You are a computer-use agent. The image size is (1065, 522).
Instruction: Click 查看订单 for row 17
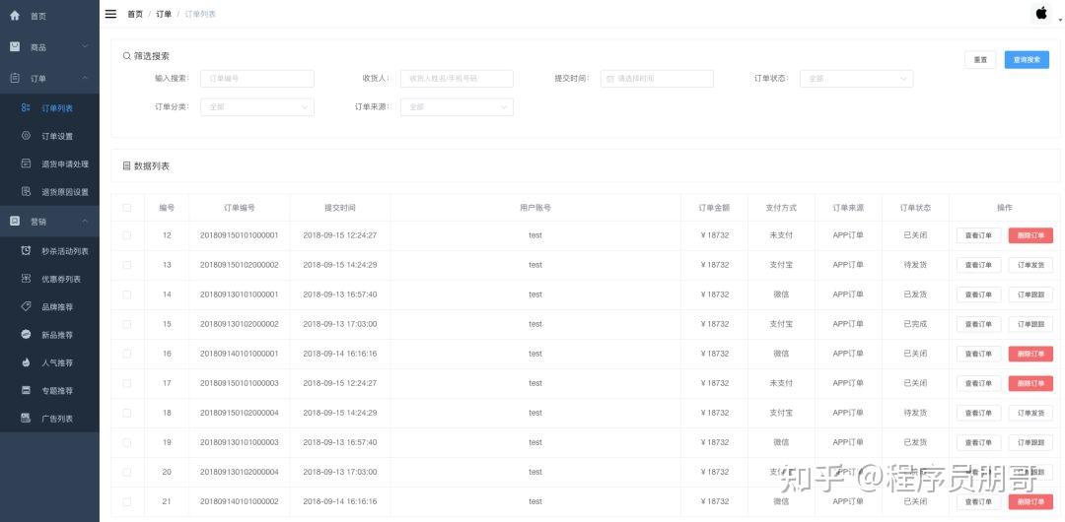tap(979, 383)
